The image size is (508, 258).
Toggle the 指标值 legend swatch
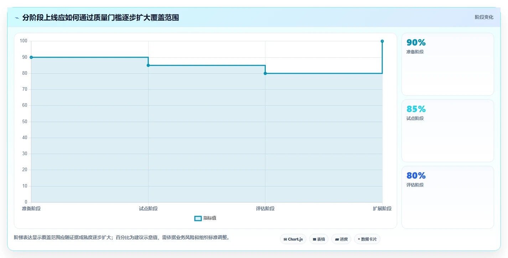click(x=198, y=218)
